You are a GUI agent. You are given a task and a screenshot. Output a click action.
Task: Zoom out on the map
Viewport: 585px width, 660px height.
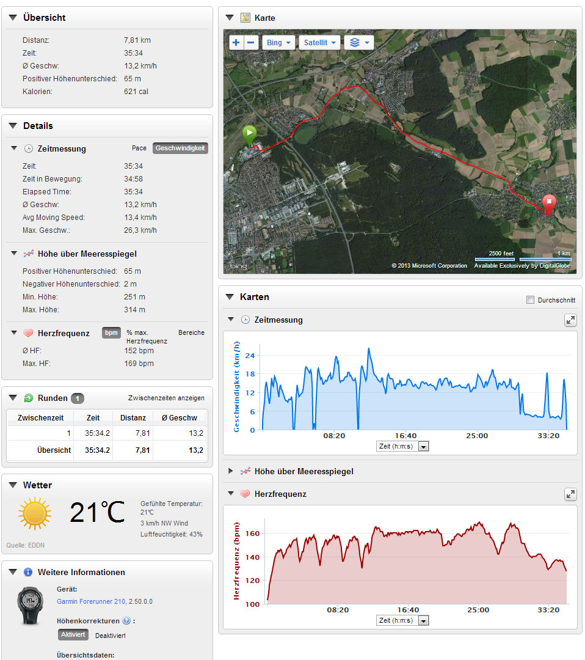point(251,43)
